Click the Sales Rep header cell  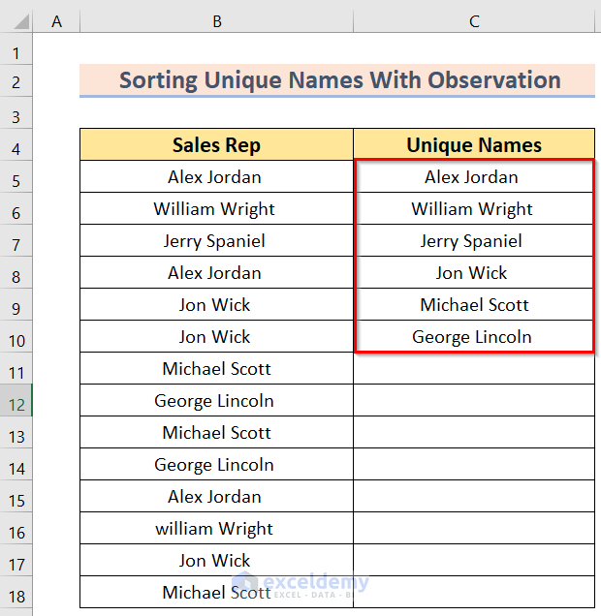[216, 145]
